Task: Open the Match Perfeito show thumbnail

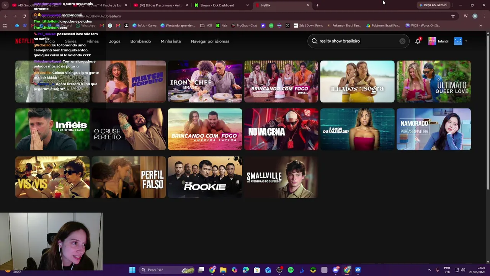Action: (x=129, y=81)
